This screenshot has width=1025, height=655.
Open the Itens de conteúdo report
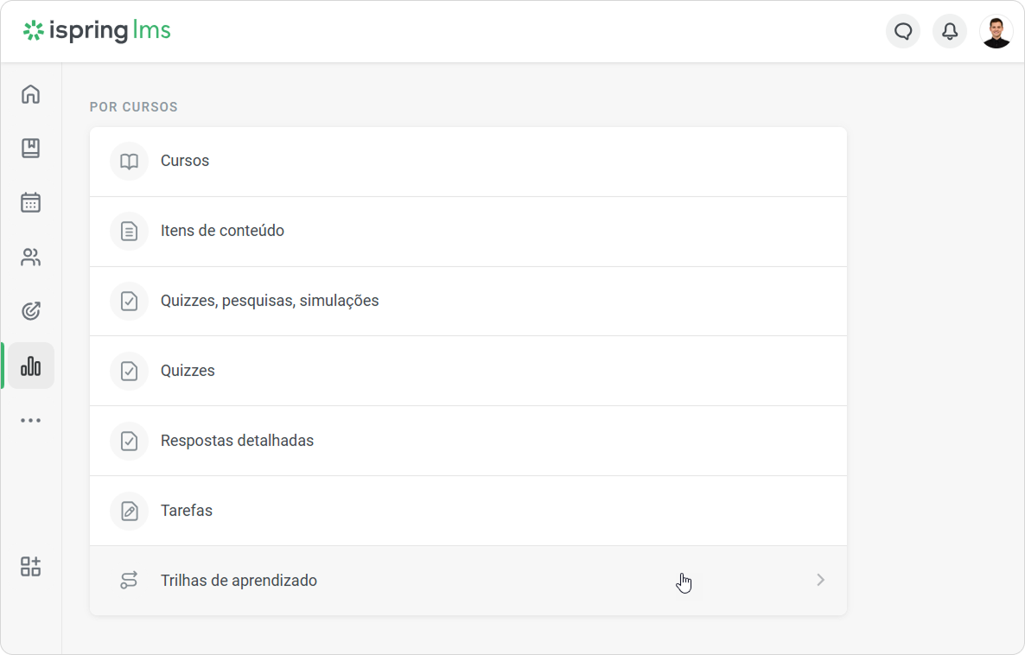pyautogui.click(x=468, y=232)
